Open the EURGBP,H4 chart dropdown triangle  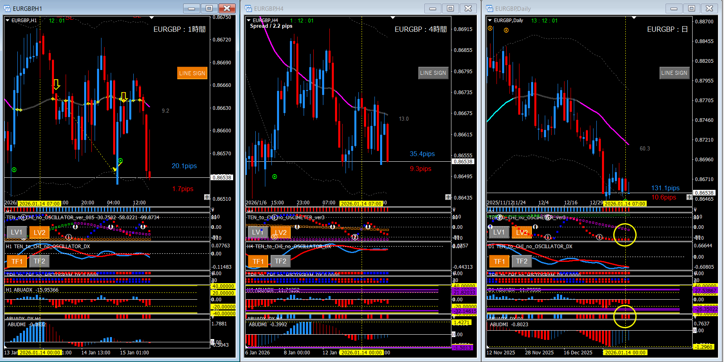(x=248, y=20)
